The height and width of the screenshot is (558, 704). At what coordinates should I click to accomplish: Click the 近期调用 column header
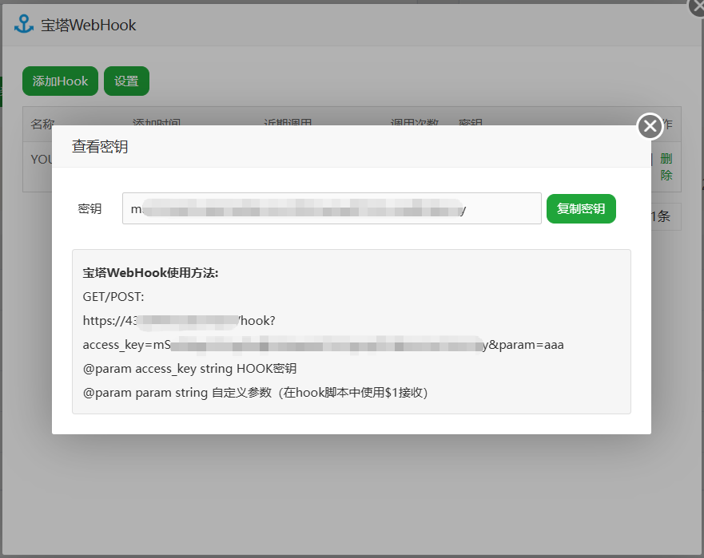click(x=288, y=122)
